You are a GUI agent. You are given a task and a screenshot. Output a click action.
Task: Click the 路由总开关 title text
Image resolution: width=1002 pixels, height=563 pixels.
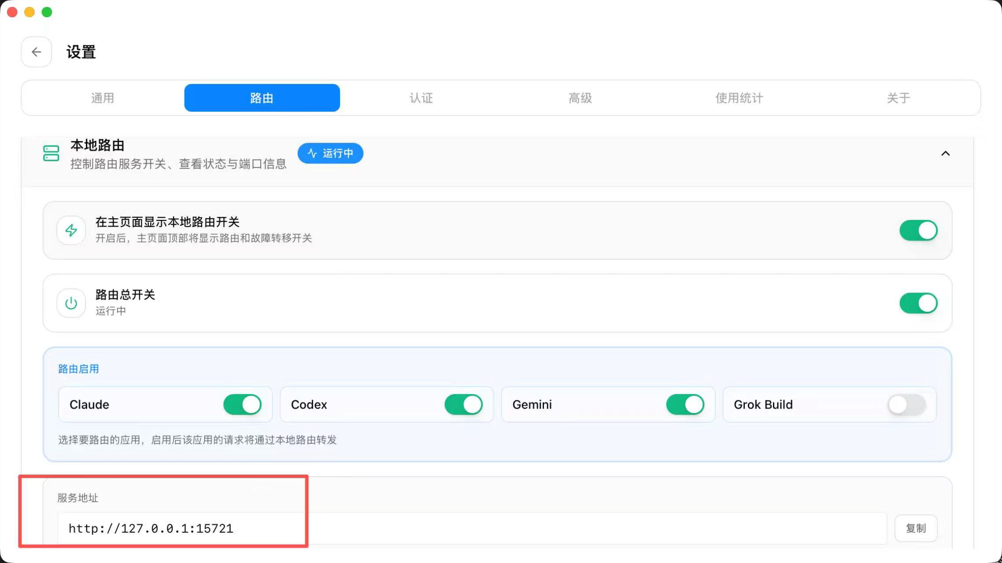point(126,295)
